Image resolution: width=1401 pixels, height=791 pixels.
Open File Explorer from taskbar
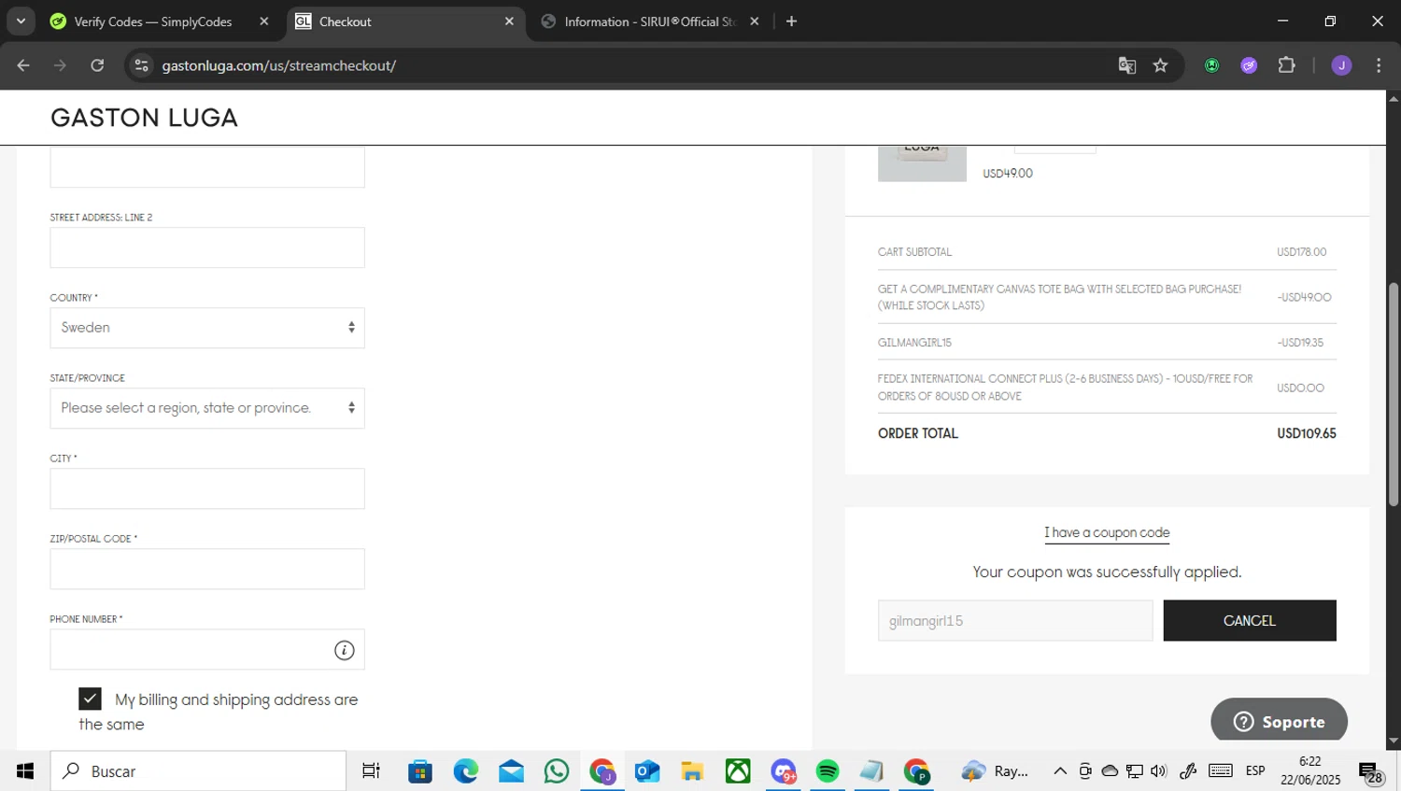click(692, 770)
